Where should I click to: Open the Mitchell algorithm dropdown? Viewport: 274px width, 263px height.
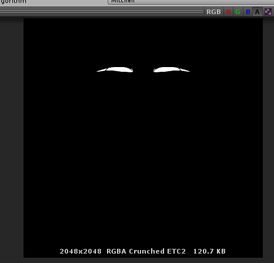[191, 2]
